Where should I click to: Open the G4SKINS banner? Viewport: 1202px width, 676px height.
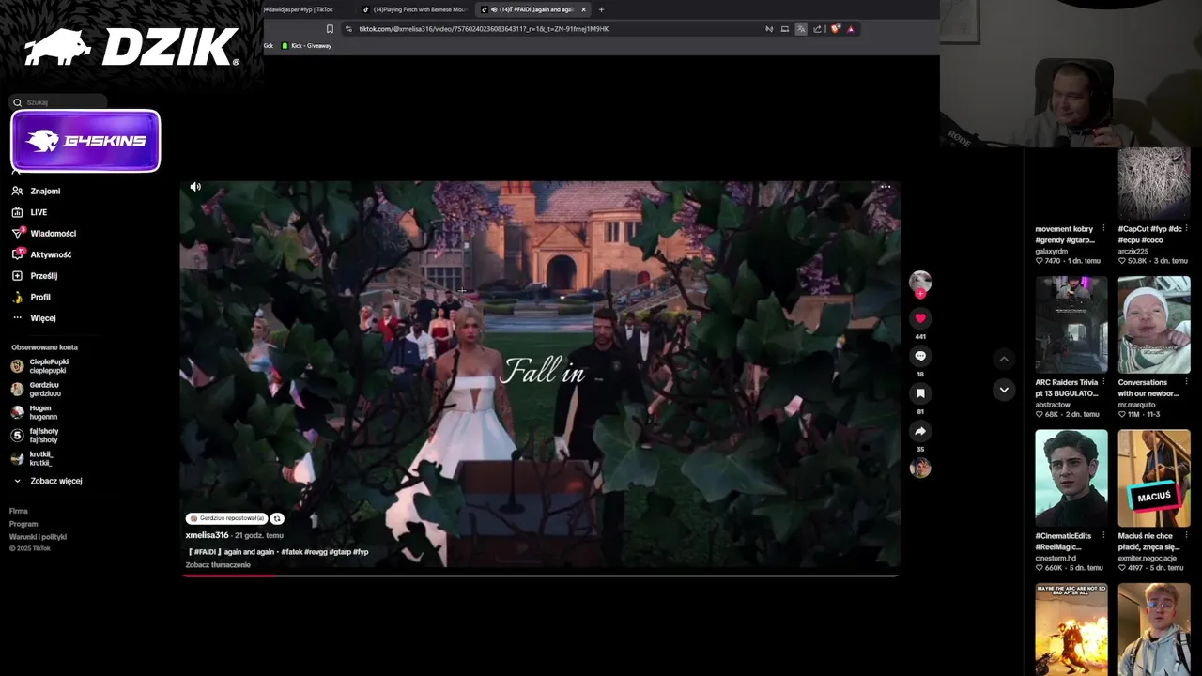(85, 141)
